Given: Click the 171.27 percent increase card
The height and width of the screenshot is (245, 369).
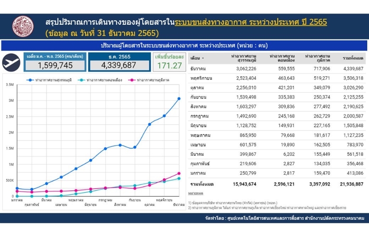Looking at the screenshot, I should 170,65.
